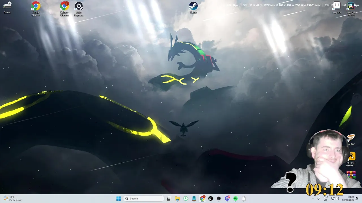Open the Callum - Chrome profile shortcut
362x203 pixels.
click(64, 9)
